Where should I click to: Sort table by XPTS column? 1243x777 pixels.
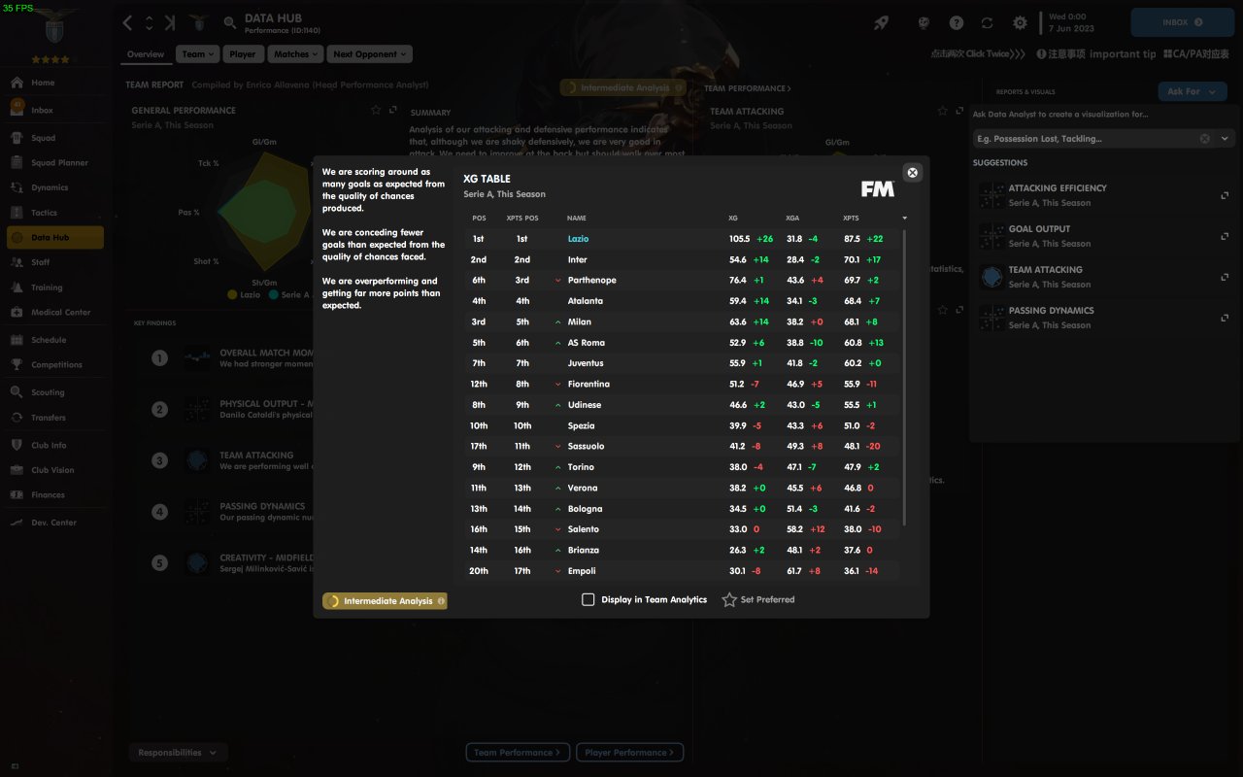point(851,218)
